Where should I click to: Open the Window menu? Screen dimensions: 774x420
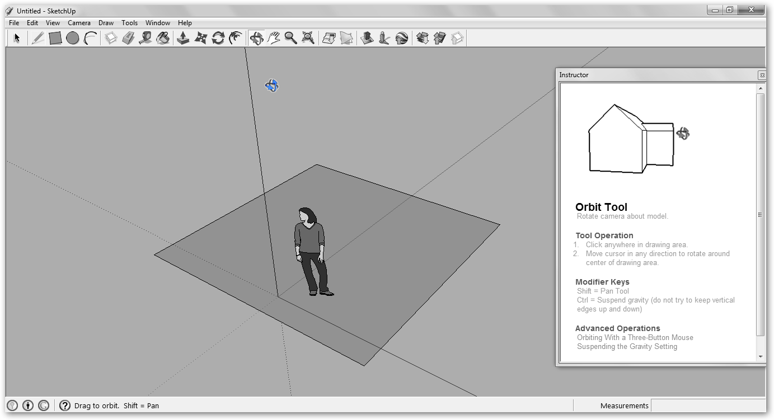[157, 23]
